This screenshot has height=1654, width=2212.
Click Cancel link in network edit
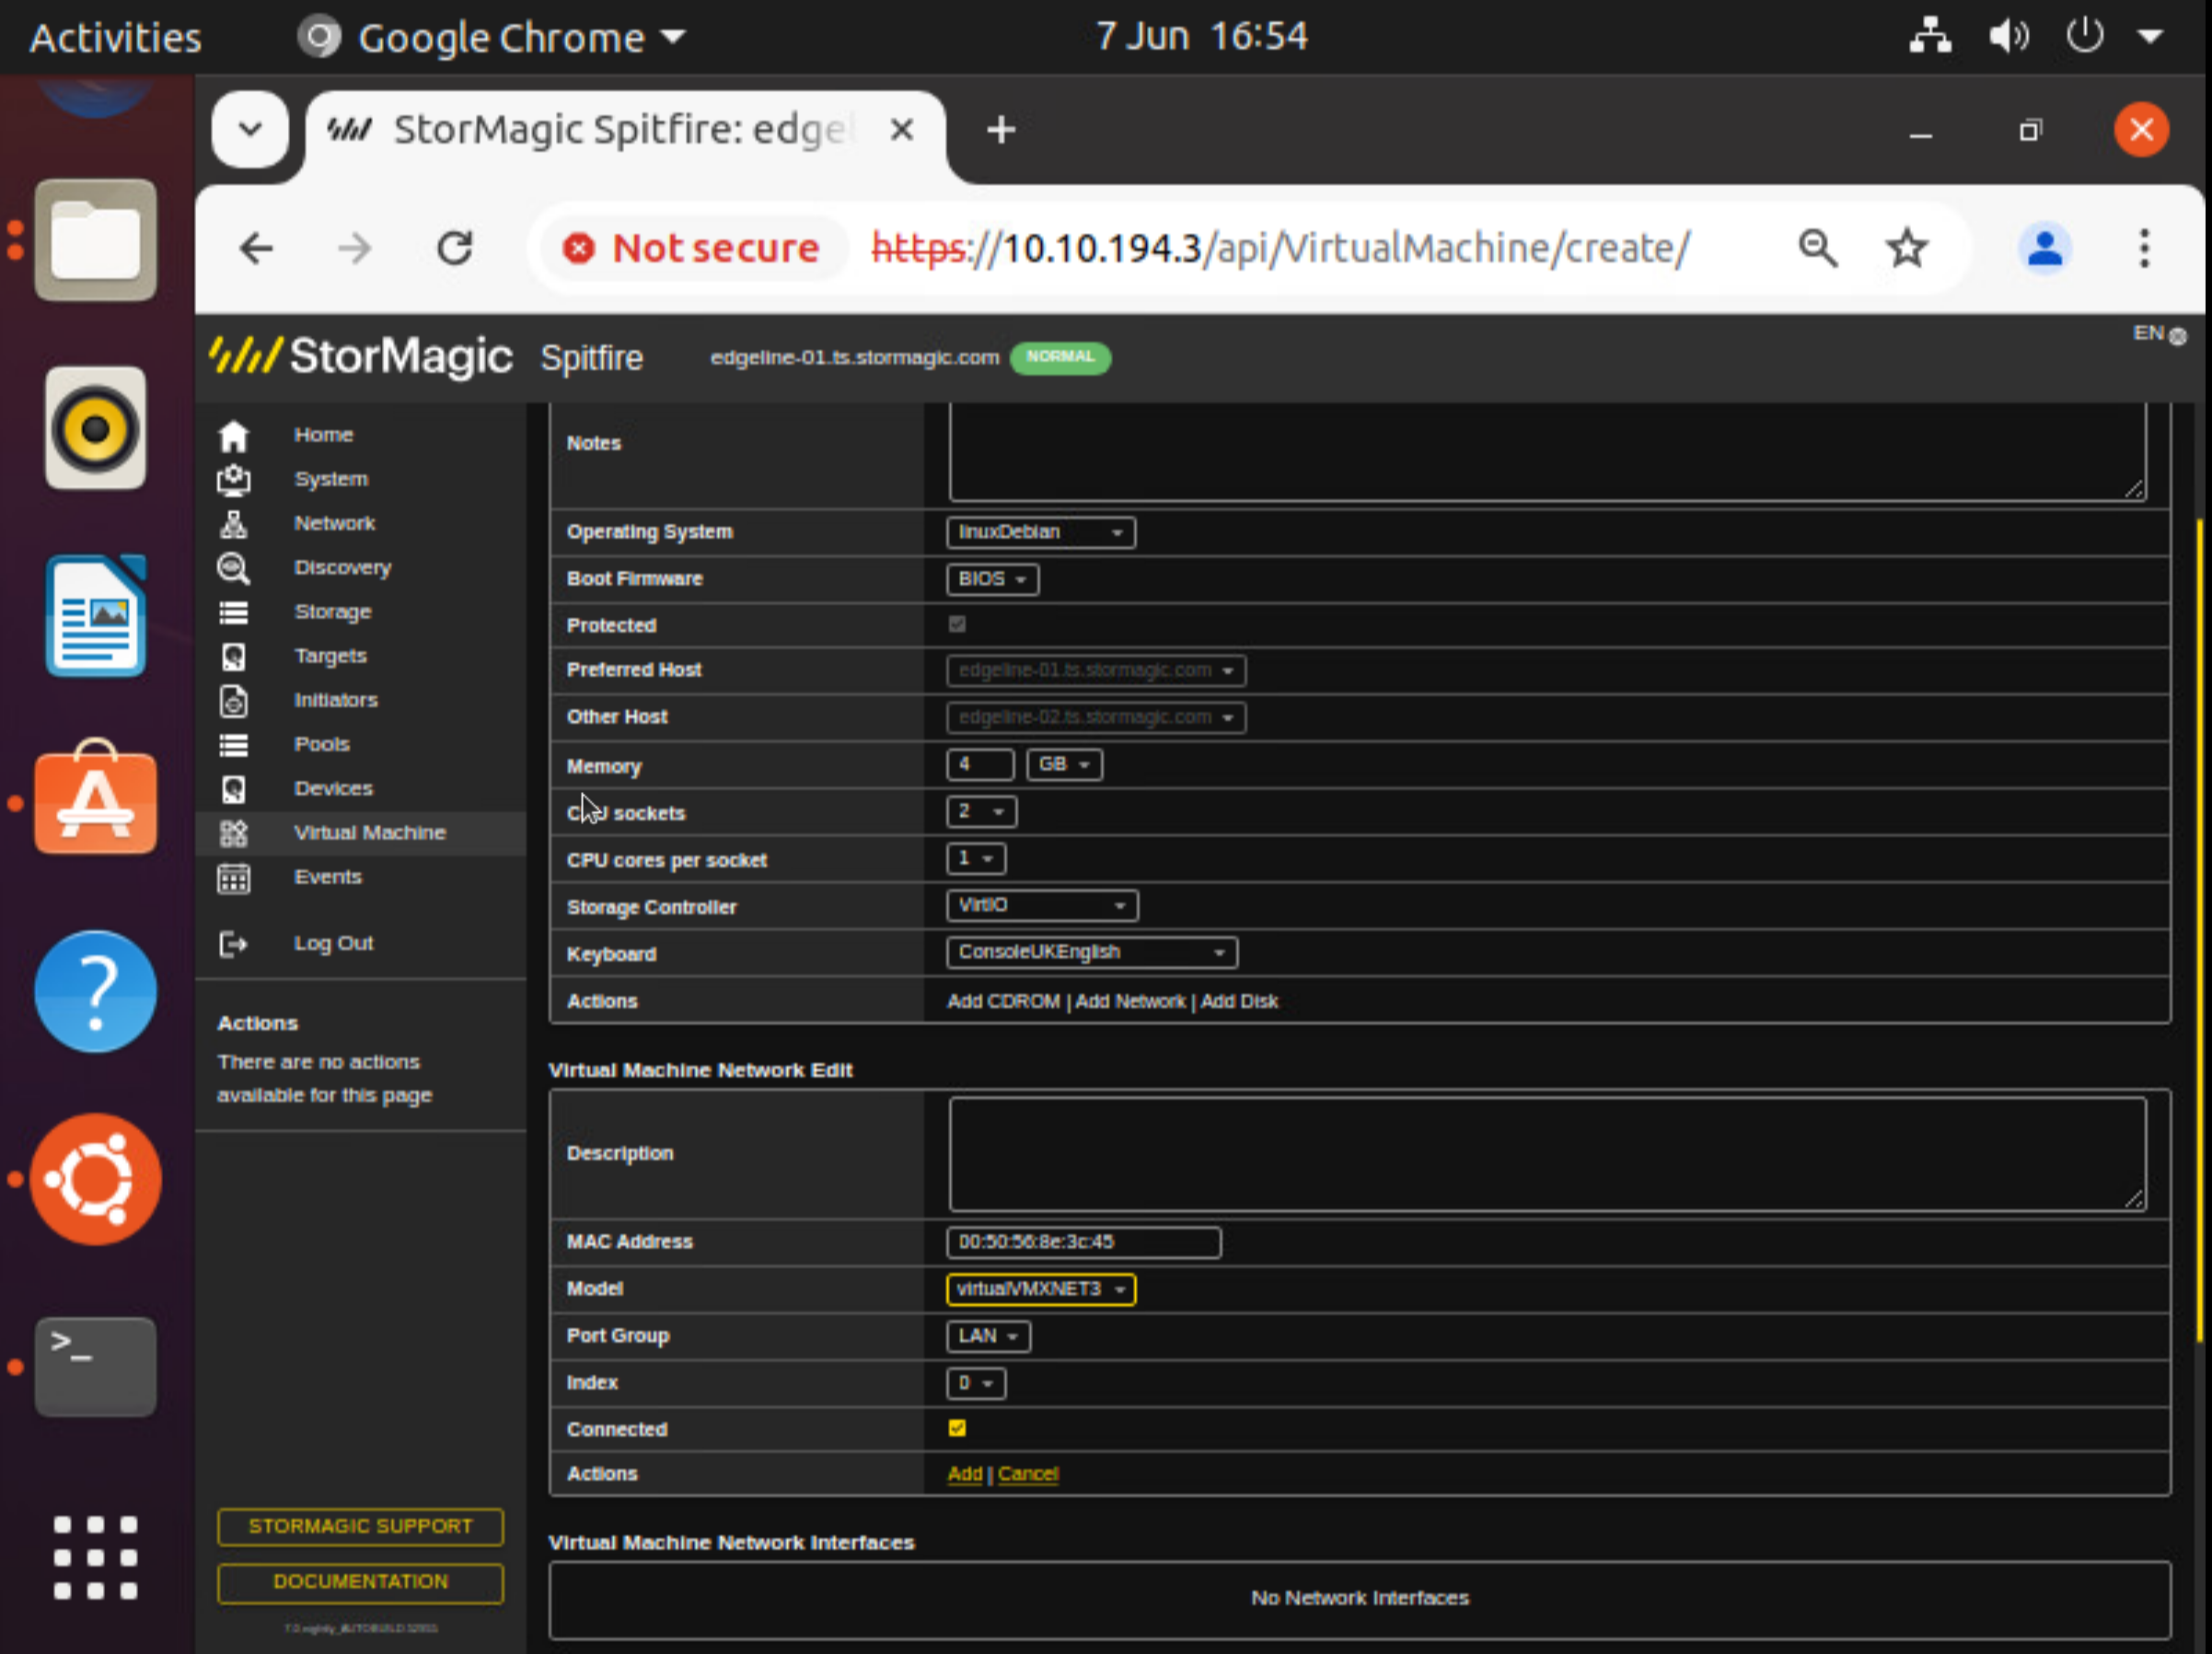pos(1028,1473)
